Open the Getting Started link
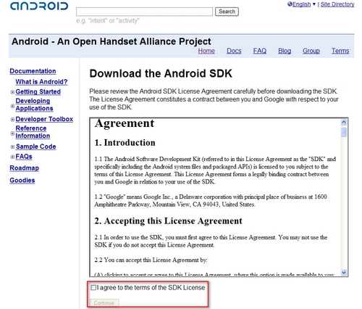The height and width of the screenshot is (309, 362). click(38, 92)
